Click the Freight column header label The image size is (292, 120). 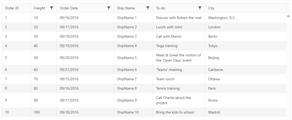[x=40, y=8]
